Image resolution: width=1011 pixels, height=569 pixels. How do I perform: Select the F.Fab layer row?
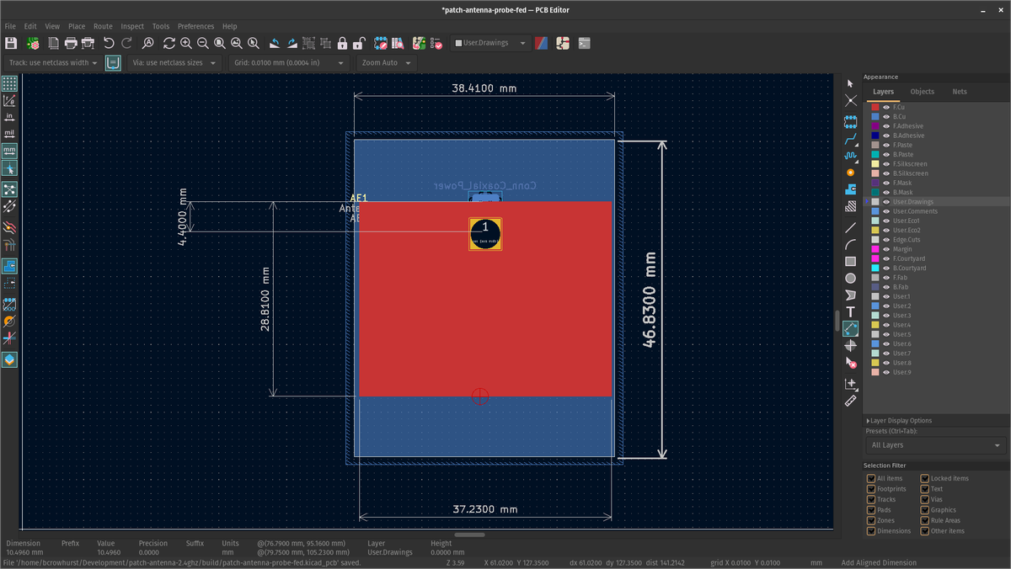pyautogui.click(x=935, y=278)
